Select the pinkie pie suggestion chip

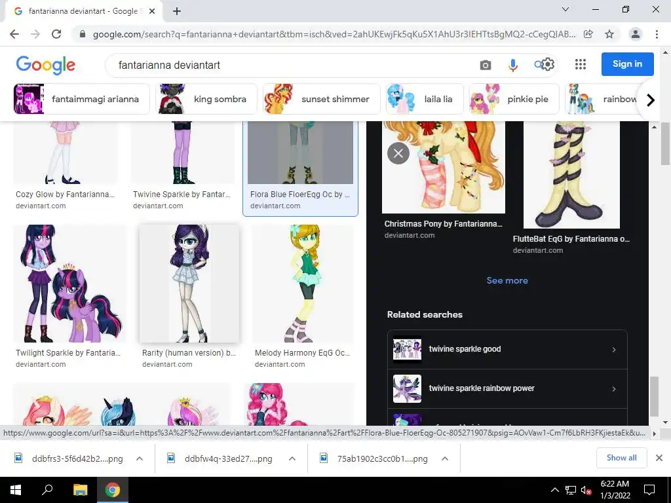coord(514,100)
